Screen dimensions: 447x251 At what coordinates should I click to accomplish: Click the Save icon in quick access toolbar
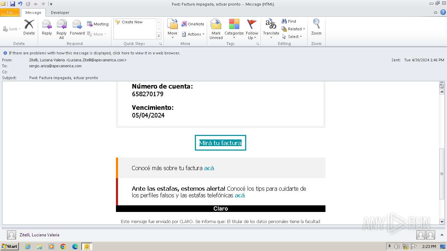(x=13, y=4)
